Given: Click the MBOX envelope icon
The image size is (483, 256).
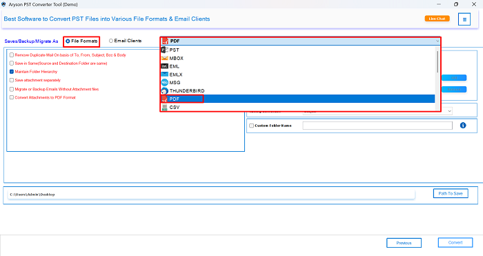Looking at the screenshot, I should point(165,58).
